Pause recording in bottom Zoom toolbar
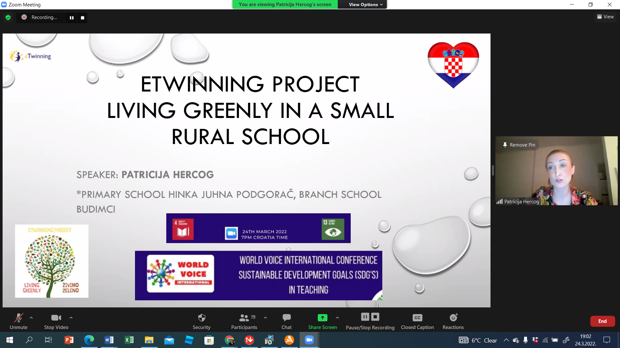This screenshot has width=620, height=348. [x=365, y=317]
